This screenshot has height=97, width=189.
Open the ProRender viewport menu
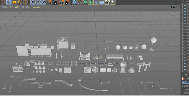(36, 7)
